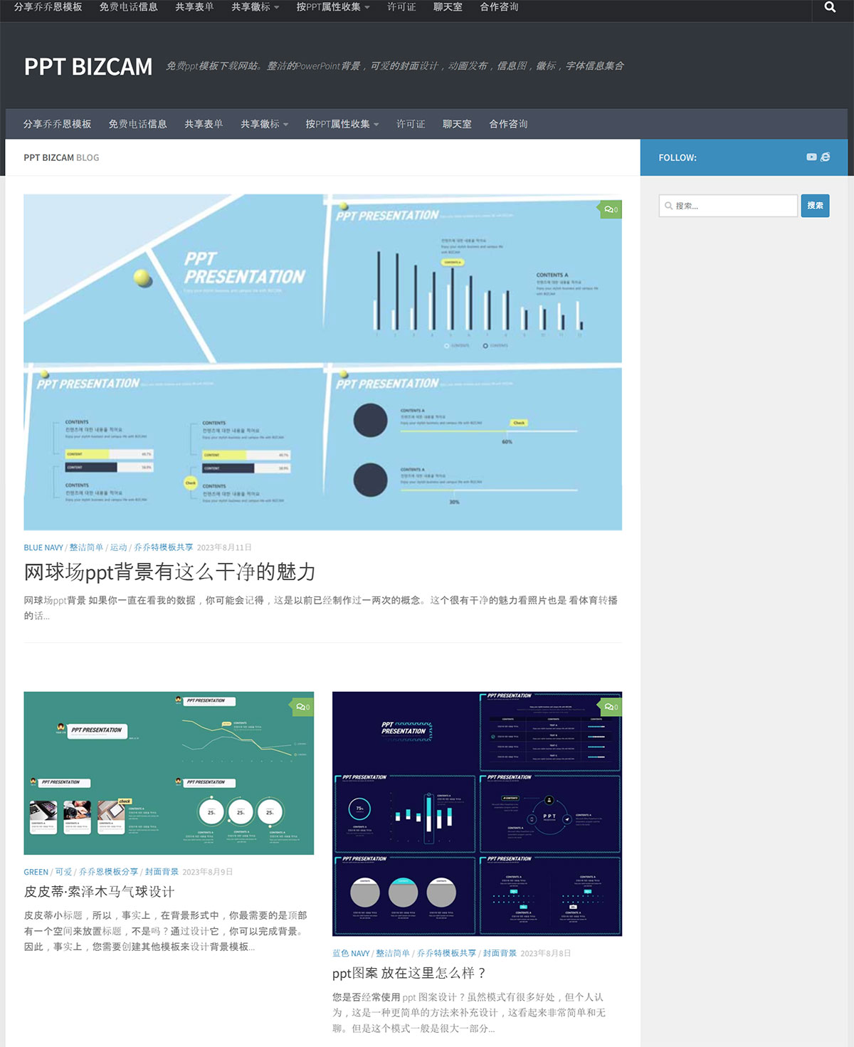Click the YouTube follow icon
Viewport: 854px width, 1047px height.
(x=811, y=157)
